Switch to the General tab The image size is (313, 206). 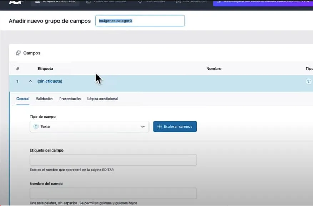tap(23, 99)
